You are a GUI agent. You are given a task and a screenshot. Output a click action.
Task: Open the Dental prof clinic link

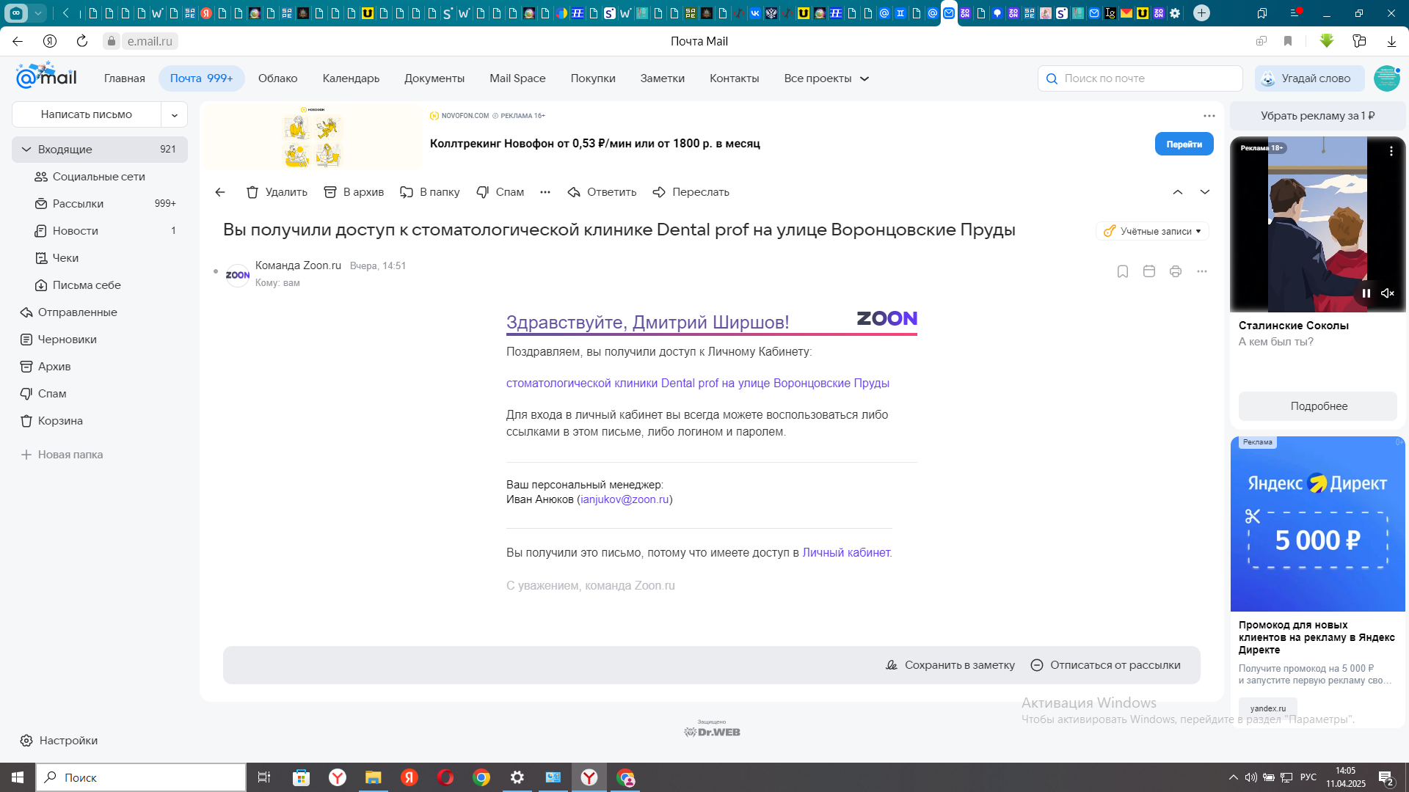click(x=697, y=384)
